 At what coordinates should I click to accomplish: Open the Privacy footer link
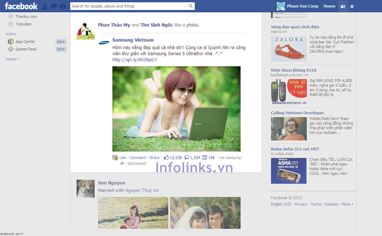[301, 204]
